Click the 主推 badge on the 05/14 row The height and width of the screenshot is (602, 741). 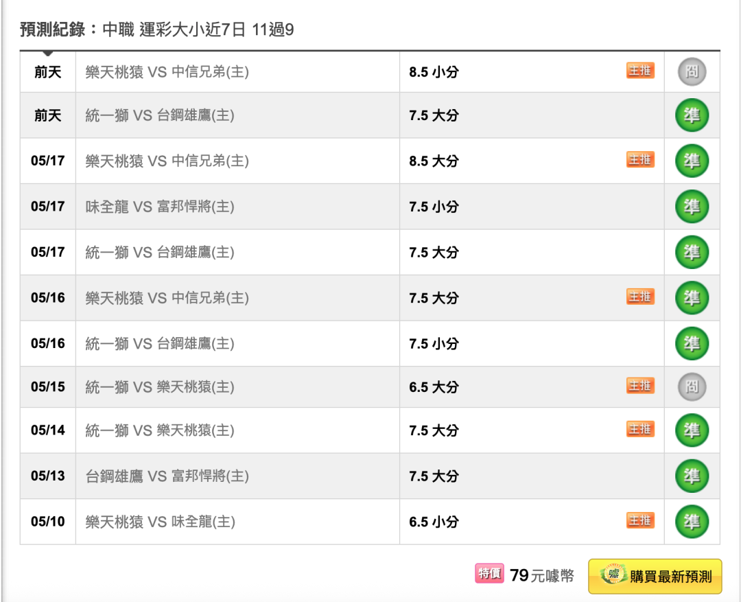[x=640, y=429]
